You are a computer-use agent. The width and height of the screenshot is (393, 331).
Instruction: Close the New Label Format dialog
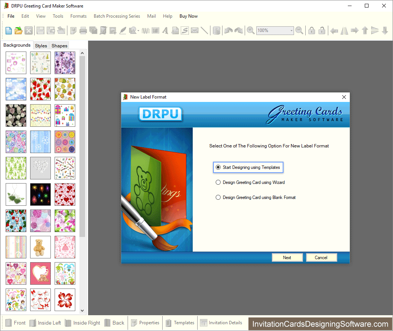344,97
